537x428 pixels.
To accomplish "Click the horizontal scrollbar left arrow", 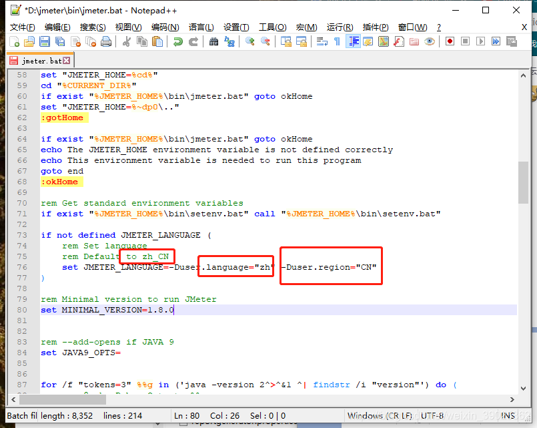I will tap(13, 399).
